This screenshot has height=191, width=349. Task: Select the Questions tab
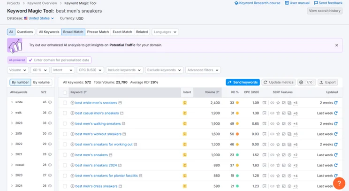click(x=25, y=32)
